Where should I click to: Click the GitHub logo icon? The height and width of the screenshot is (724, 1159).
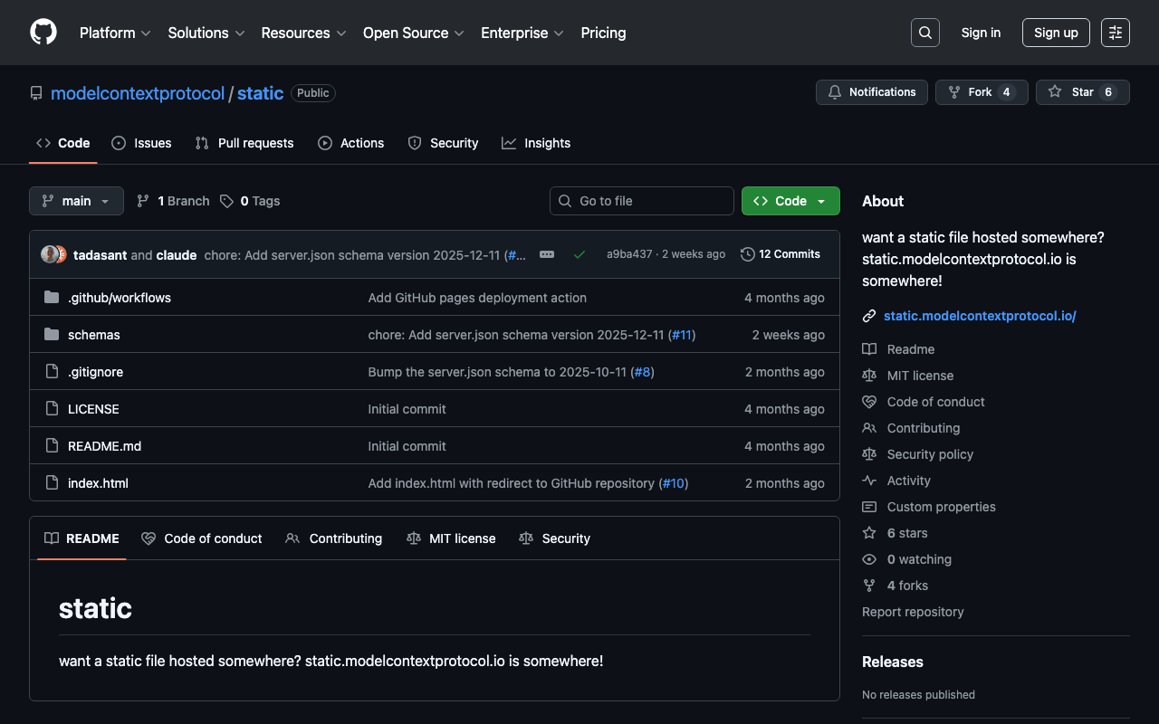(x=43, y=33)
